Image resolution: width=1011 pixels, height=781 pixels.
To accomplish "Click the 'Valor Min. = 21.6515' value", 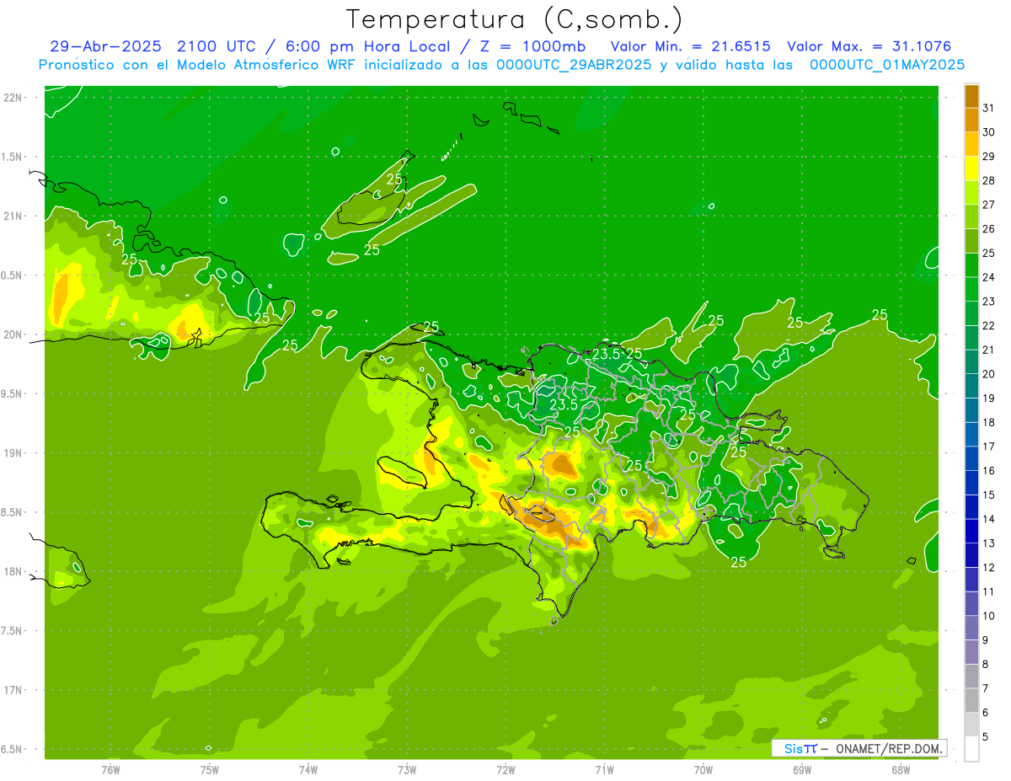I will coord(690,46).
